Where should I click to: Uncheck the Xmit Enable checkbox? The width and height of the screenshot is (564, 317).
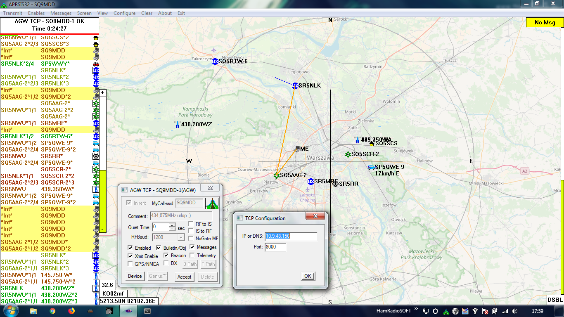point(130,256)
